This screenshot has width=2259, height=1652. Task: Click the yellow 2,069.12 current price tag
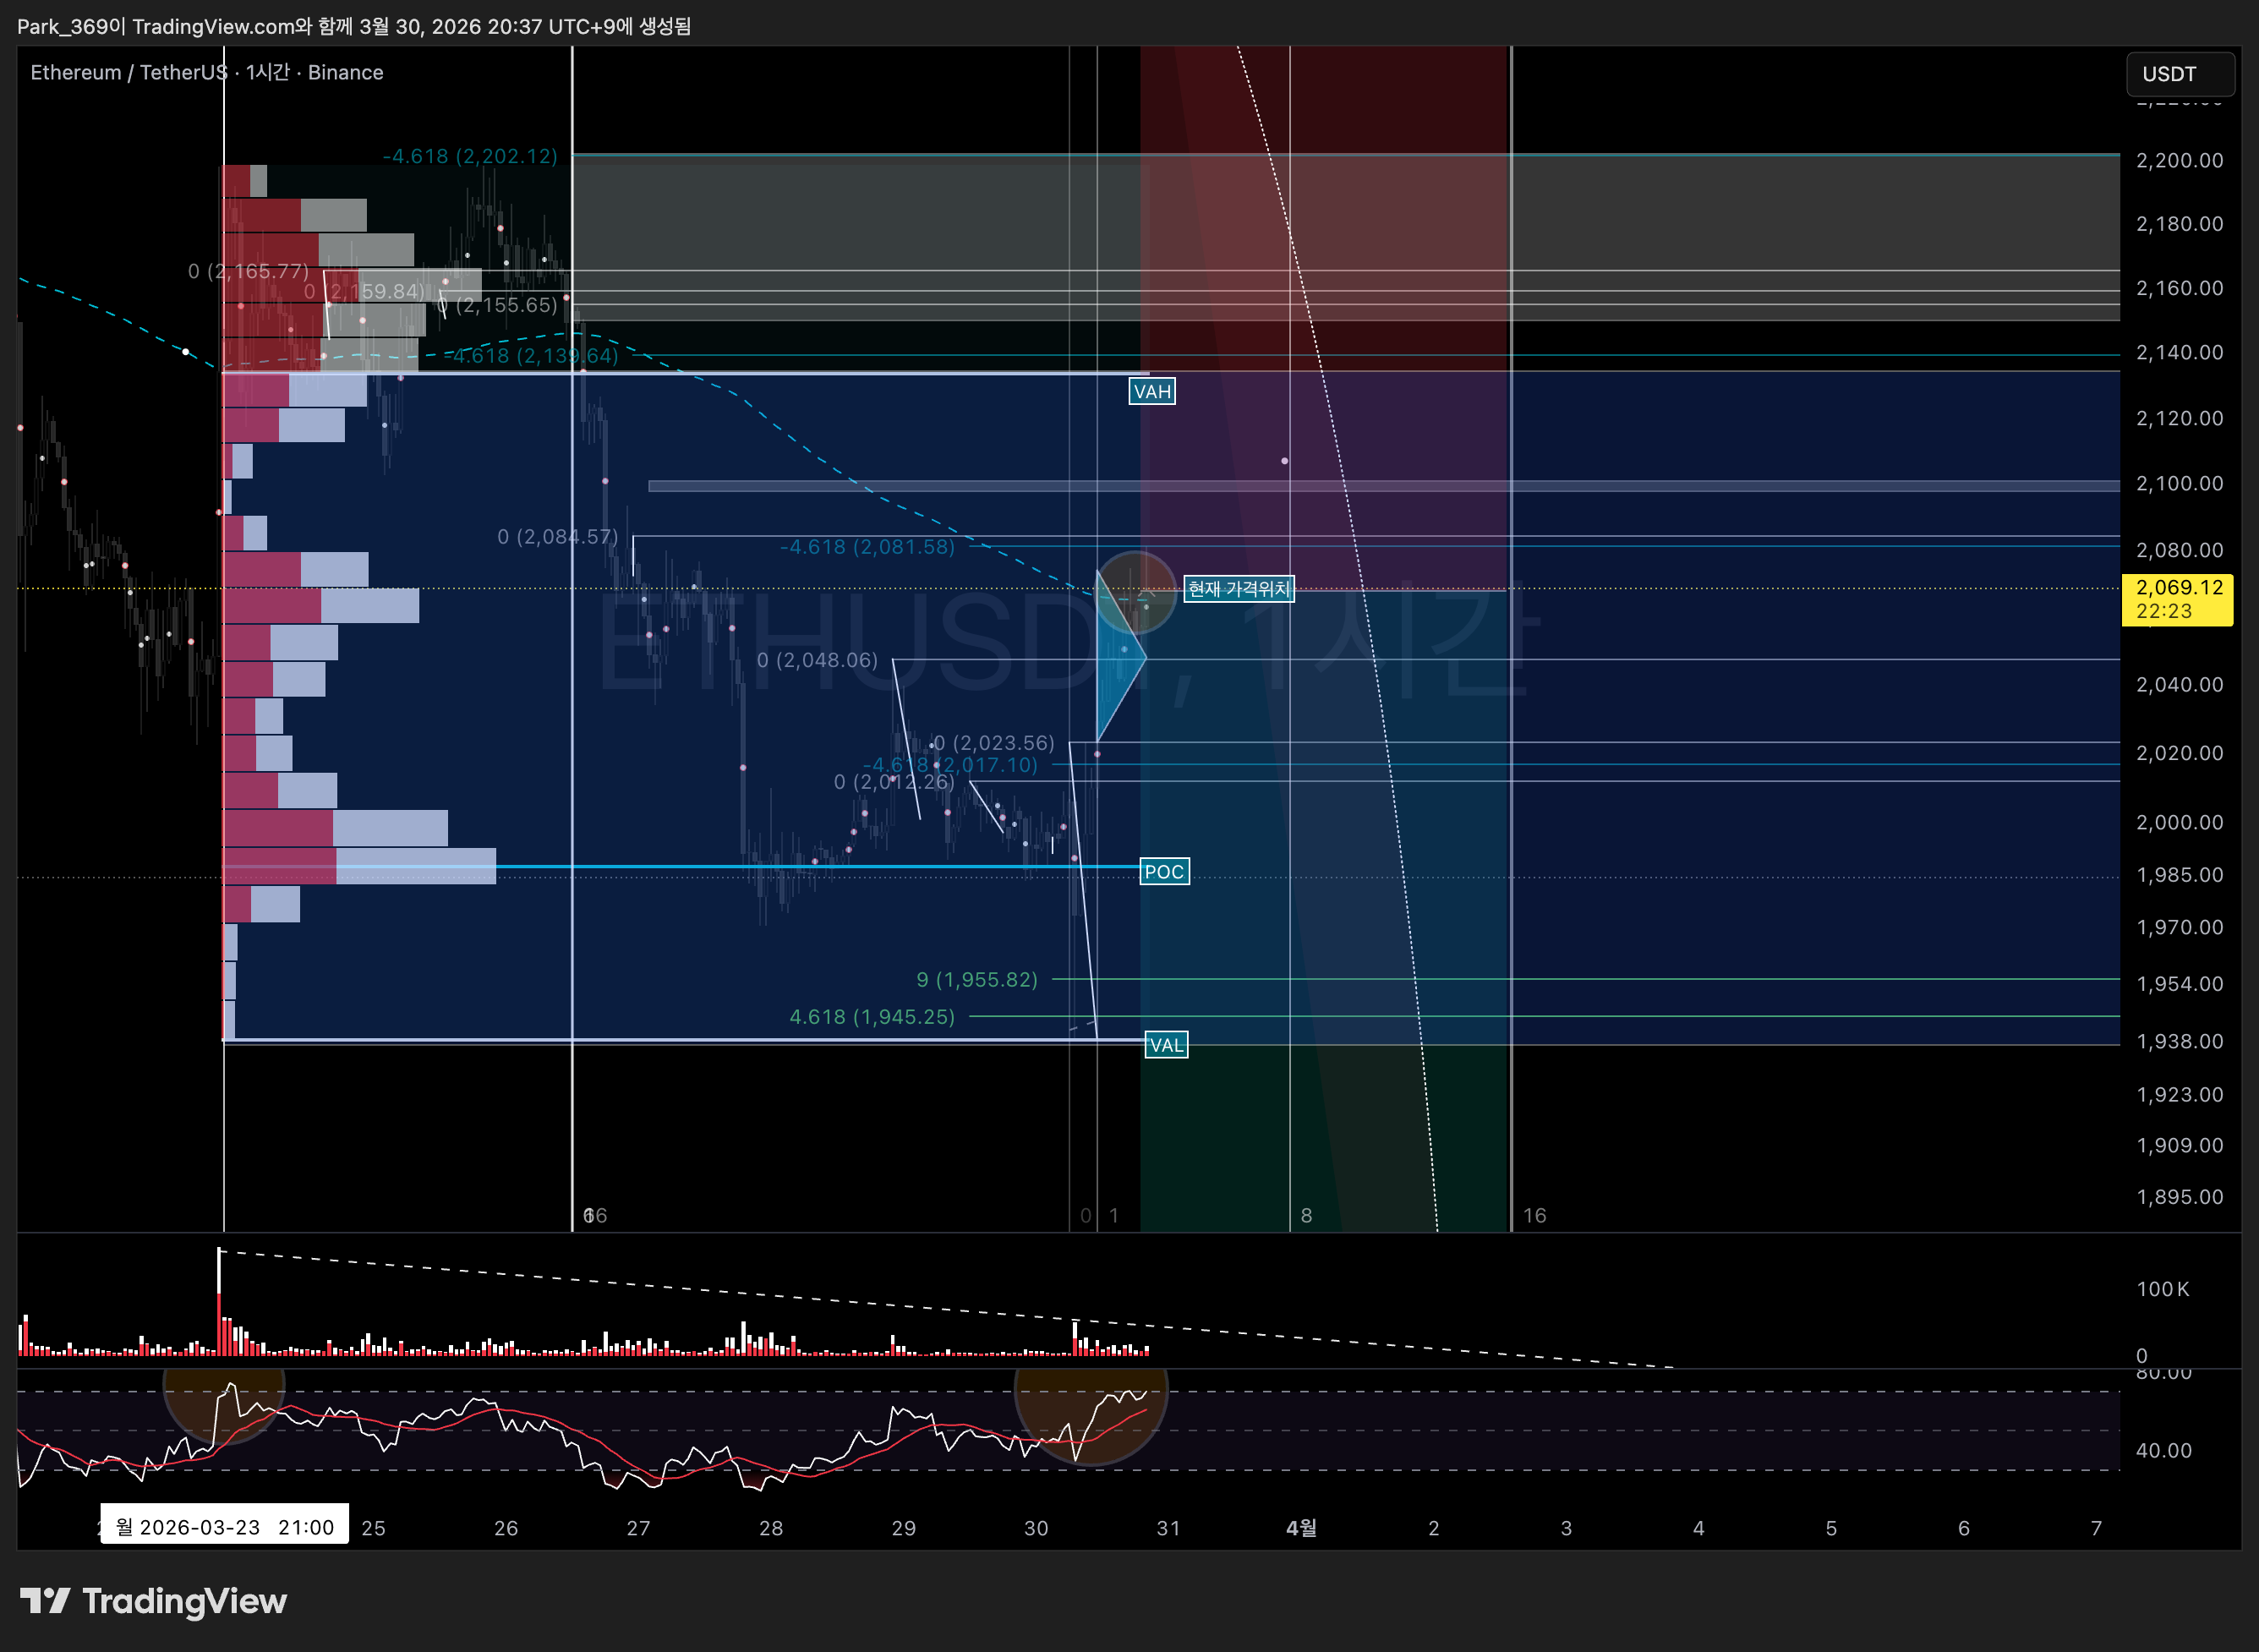click(x=2177, y=599)
